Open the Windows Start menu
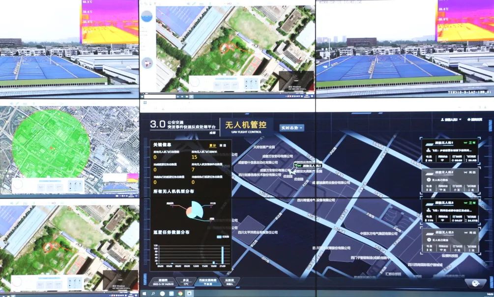 pos(145,293)
